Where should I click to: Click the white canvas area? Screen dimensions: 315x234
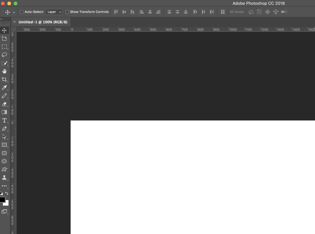193,177
